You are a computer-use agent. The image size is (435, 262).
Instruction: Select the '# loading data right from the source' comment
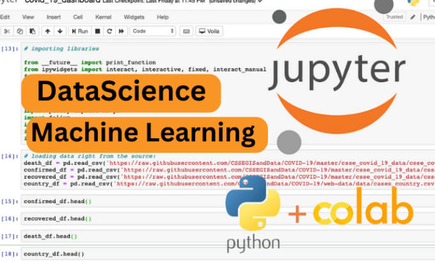click(90, 156)
